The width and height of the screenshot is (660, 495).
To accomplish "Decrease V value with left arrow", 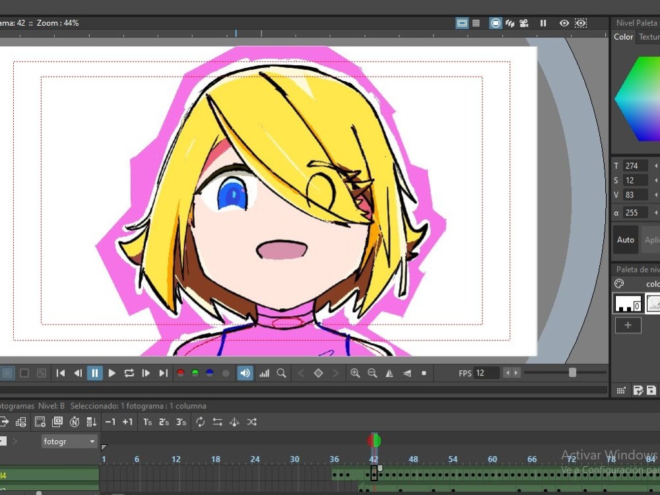I will (x=656, y=195).
